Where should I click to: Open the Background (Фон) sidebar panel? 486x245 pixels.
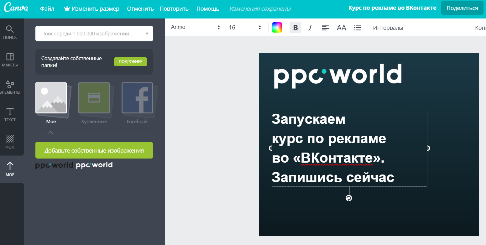pos(10,142)
